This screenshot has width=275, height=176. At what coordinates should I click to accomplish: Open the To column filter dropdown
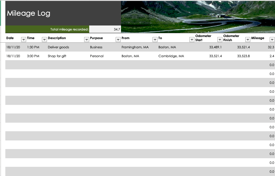click(x=192, y=40)
